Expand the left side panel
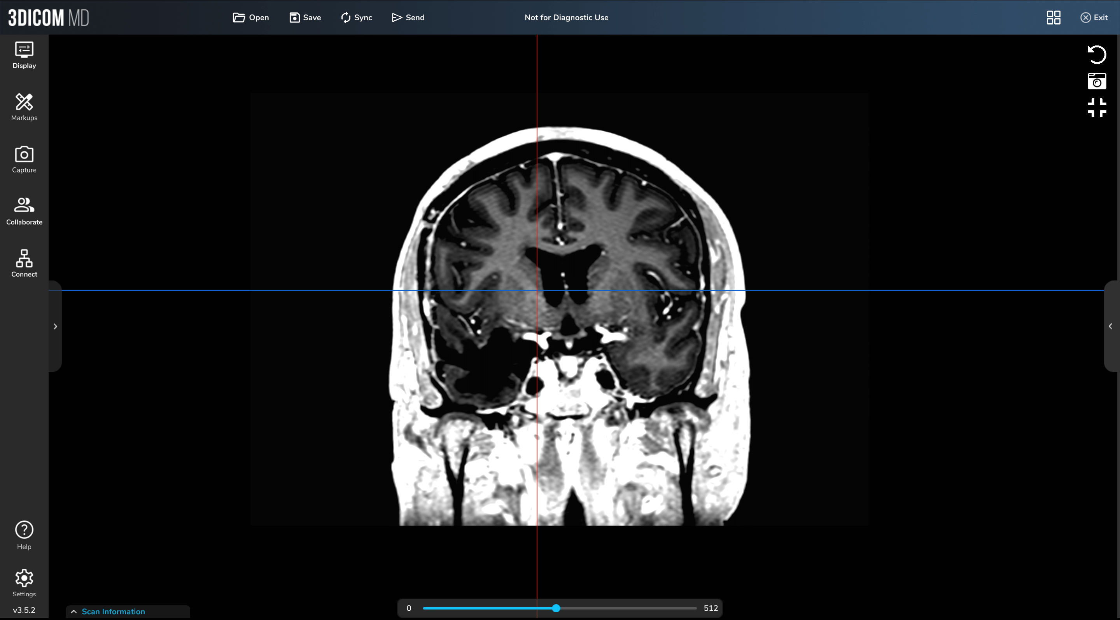 [x=55, y=326]
